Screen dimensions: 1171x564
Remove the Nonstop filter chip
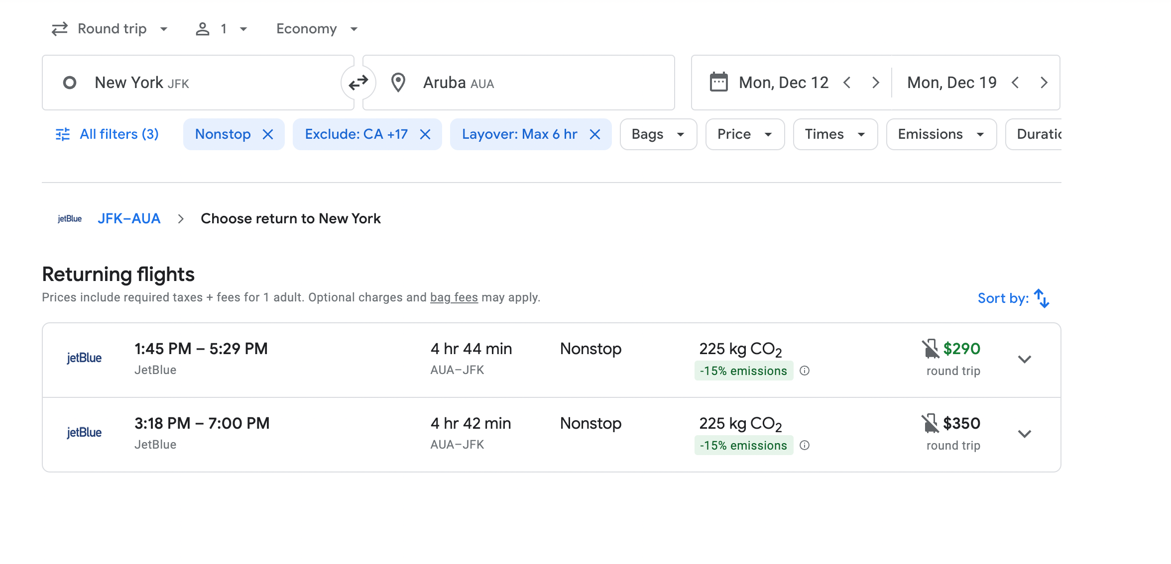268,134
